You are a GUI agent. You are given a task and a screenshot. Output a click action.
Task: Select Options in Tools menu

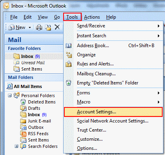(113, 148)
